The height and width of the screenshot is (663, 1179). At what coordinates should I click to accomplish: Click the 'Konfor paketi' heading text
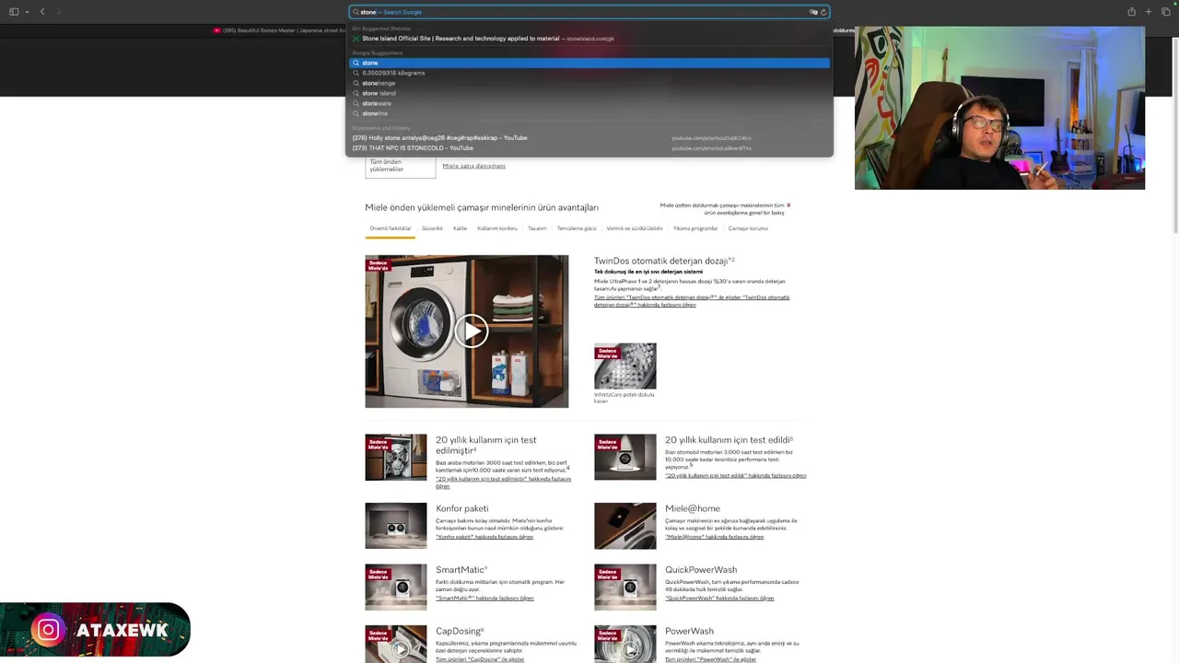pos(461,508)
